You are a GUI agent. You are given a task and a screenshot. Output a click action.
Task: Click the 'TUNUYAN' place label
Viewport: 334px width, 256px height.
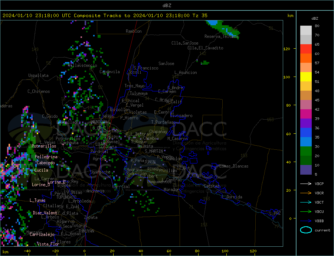(86, 231)
